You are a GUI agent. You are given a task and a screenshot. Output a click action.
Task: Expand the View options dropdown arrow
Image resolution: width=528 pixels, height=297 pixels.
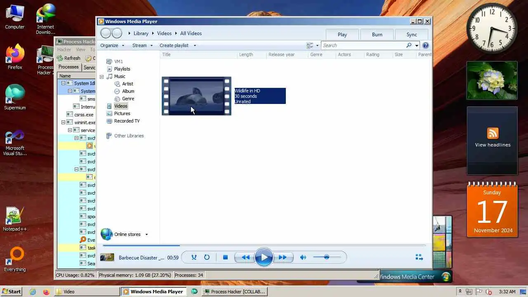click(317, 45)
